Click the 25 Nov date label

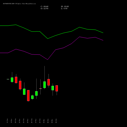click(28, 121)
